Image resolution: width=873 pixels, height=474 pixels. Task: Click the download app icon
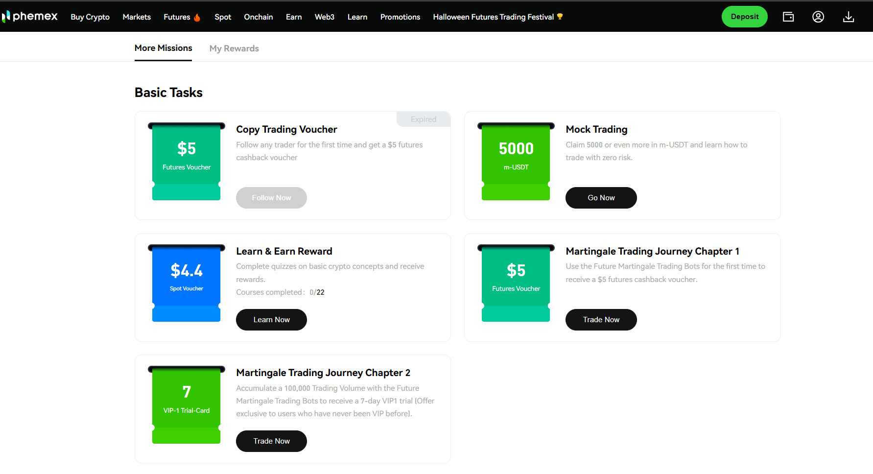pos(849,17)
